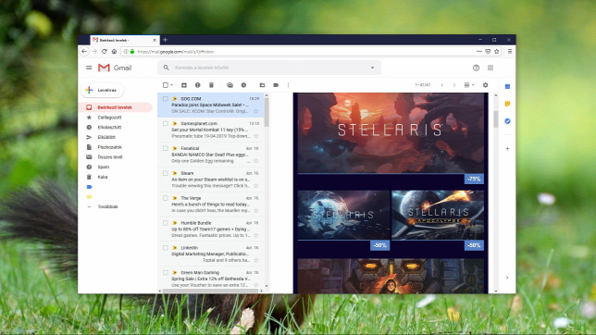The width and height of the screenshot is (596, 335).
Task: Star the GOG.COM email
Action: pos(255,111)
